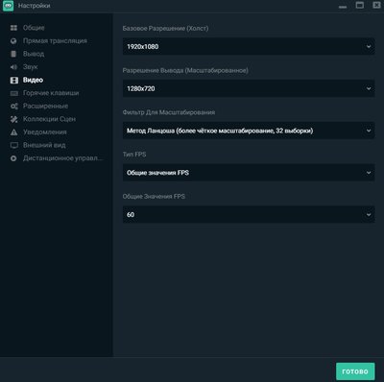Open the FPS value 60 dropdown

click(249, 214)
